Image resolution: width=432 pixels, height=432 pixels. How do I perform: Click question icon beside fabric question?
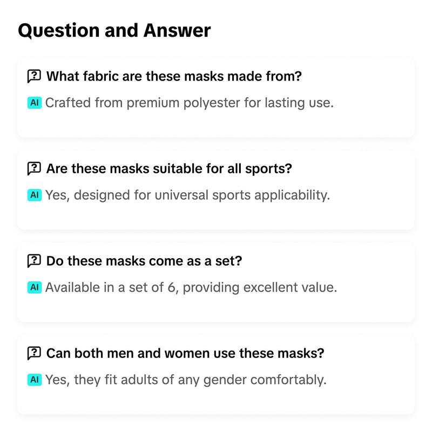point(34,76)
